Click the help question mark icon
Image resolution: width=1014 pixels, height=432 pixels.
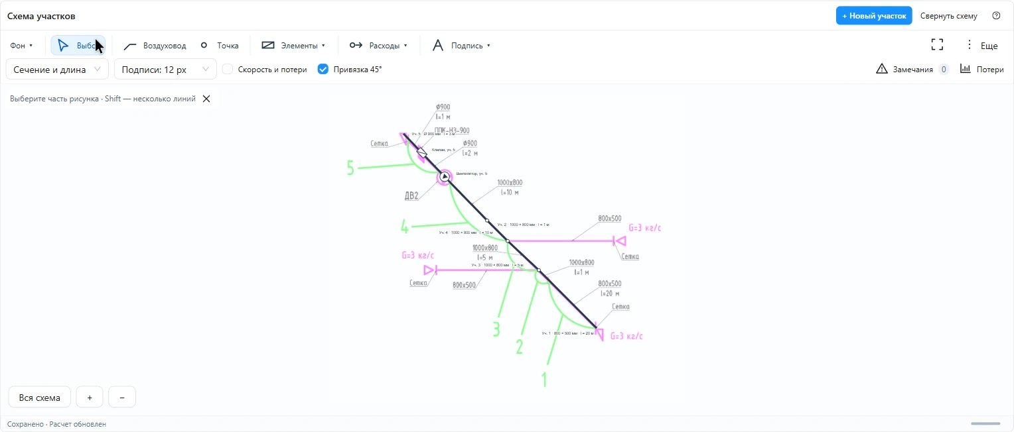(x=996, y=16)
